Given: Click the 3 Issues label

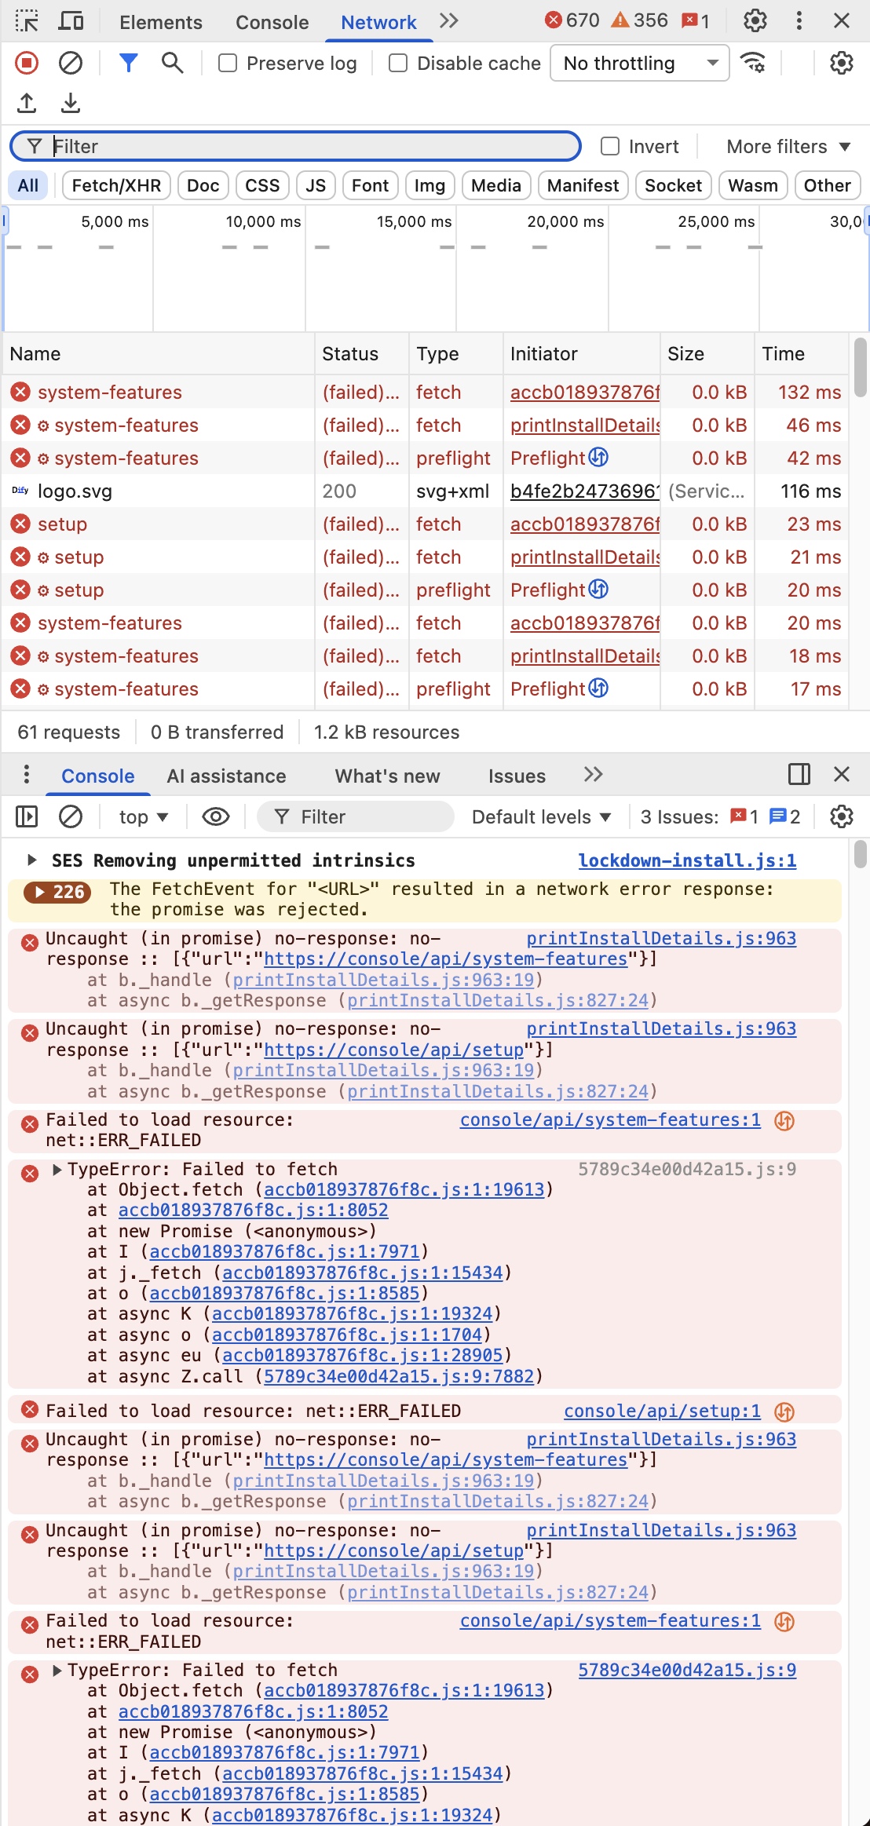Looking at the screenshot, I should 679,817.
